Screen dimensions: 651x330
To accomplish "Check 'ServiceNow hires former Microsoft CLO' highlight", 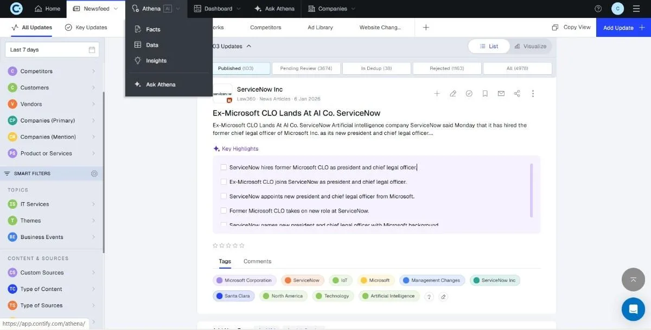I will tap(224, 167).
